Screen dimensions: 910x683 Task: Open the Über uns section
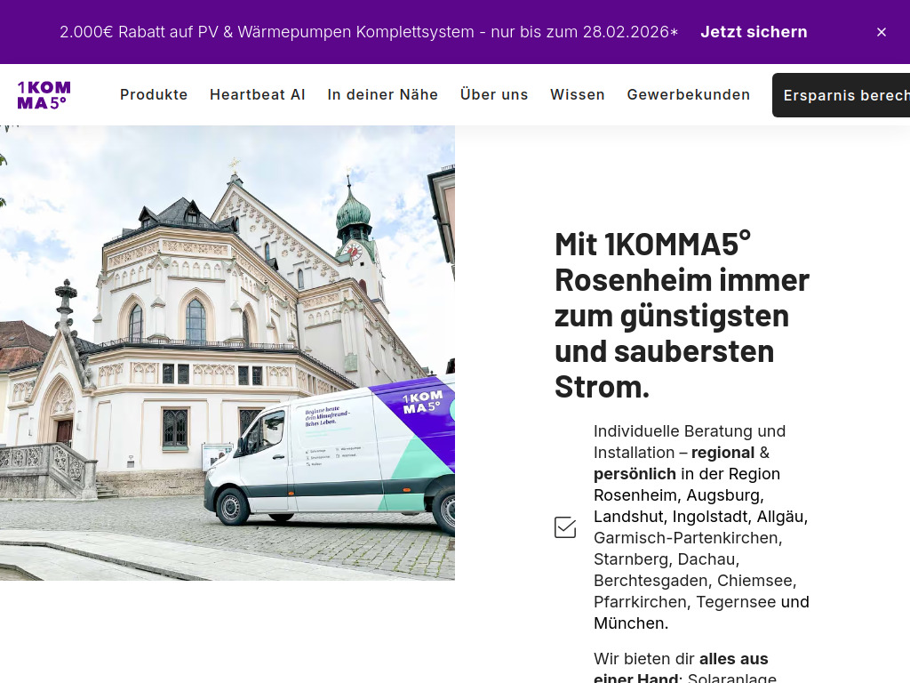click(494, 94)
